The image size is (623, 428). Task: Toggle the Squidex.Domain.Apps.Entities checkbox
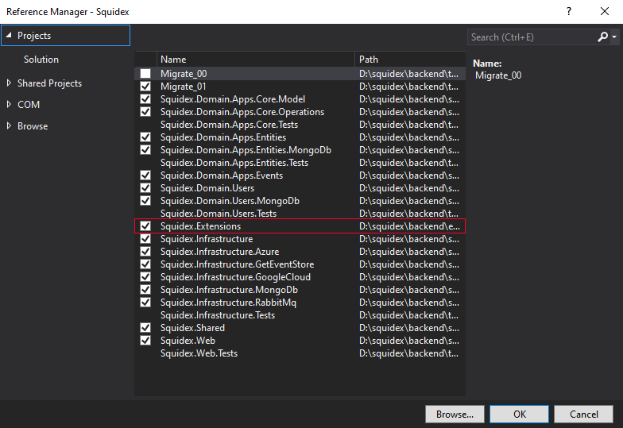coord(145,137)
